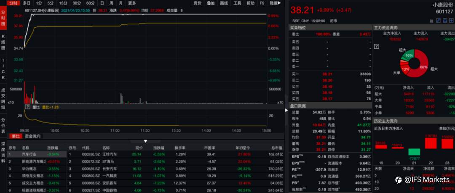Click the green day 21 outflow bar

click(x=414, y=151)
